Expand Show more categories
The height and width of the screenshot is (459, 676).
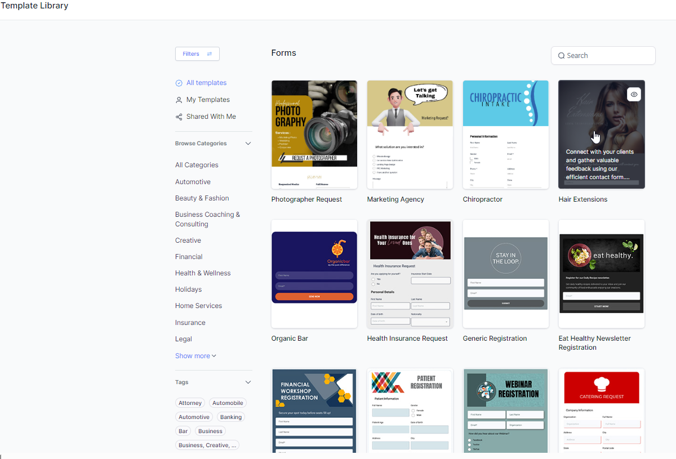click(195, 356)
